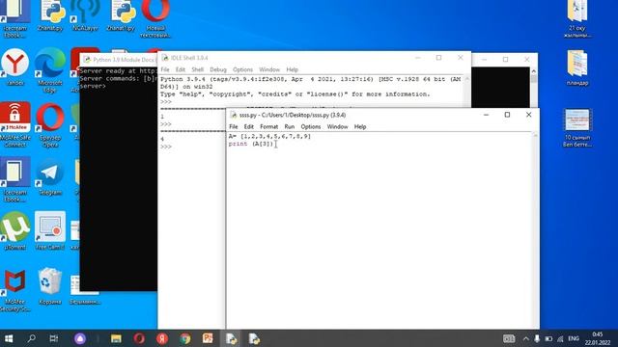Open Run menu in ssss.py editor
Viewport: 618px width, 347px height.
coord(290,126)
